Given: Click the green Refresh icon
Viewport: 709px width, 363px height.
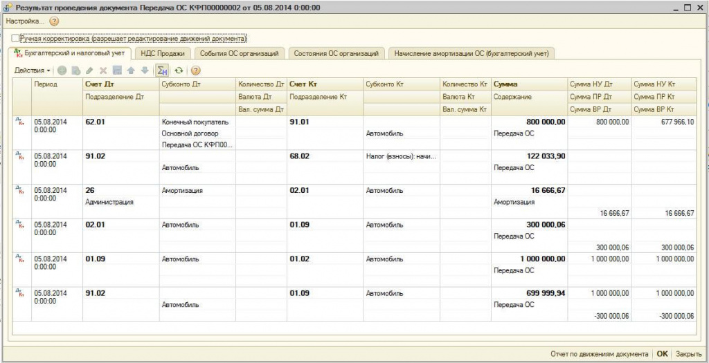Looking at the screenshot, I should [179, 71].
